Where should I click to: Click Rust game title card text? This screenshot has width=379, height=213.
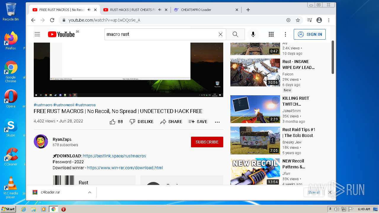(x=83, y=183)
